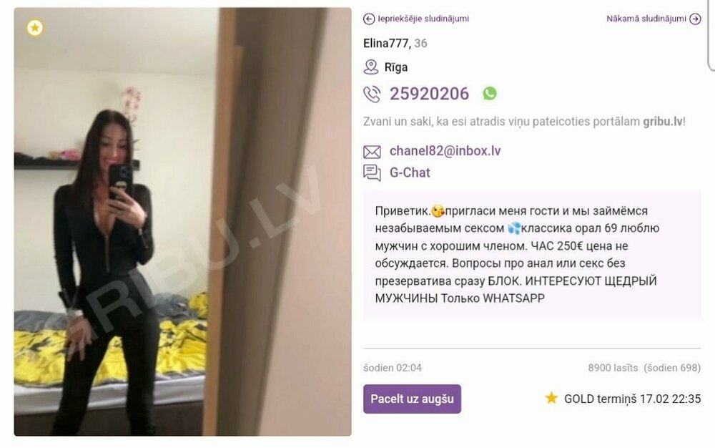Open the G-Chat link

410,172
